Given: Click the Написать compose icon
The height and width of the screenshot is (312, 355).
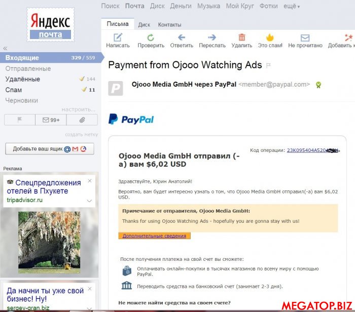Looking at the screenshot, I should [x=118, y=37].
